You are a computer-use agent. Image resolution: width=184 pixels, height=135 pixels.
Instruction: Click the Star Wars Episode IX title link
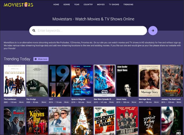tap(104, 99)
